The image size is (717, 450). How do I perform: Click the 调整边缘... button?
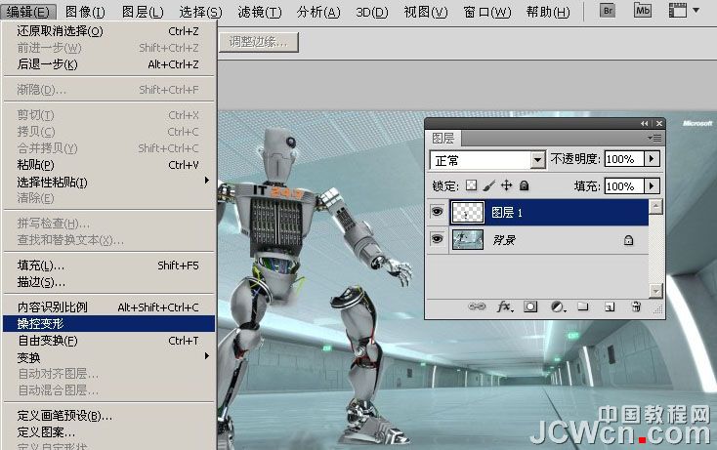(x=258, y=42)
